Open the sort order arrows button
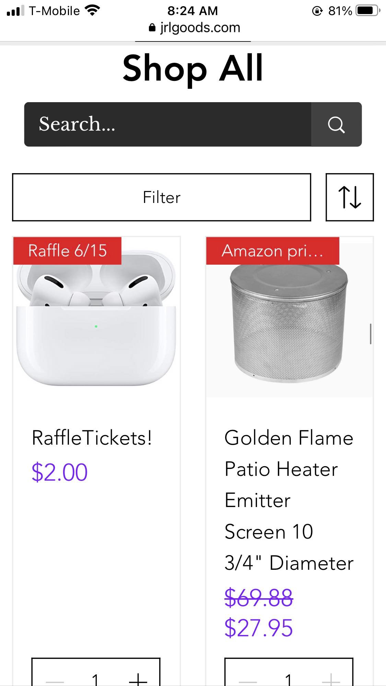Viewport: 386px width, 686px height. click(349, 197)
